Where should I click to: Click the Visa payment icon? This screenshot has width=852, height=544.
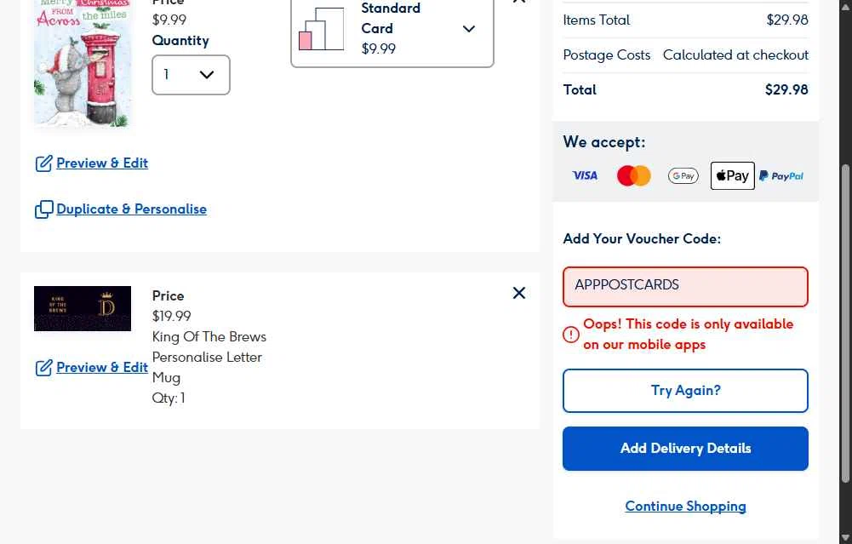585,175
